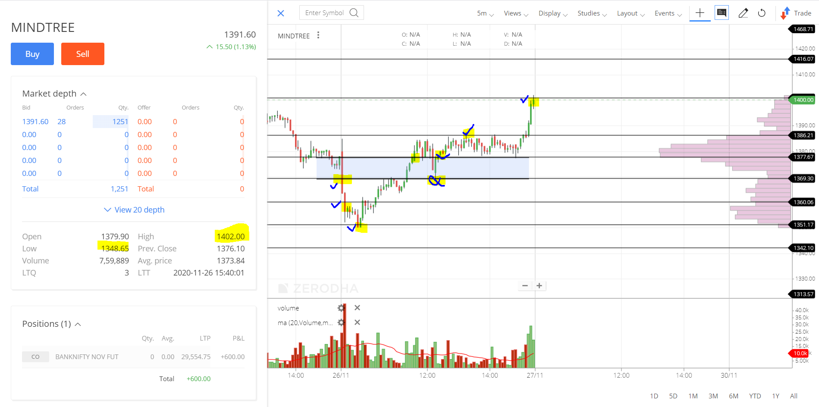Image resolution: width=819 pixels, height=407 pixels.
Task: Select the 1360.06 price line label
Action: point(803,202)
